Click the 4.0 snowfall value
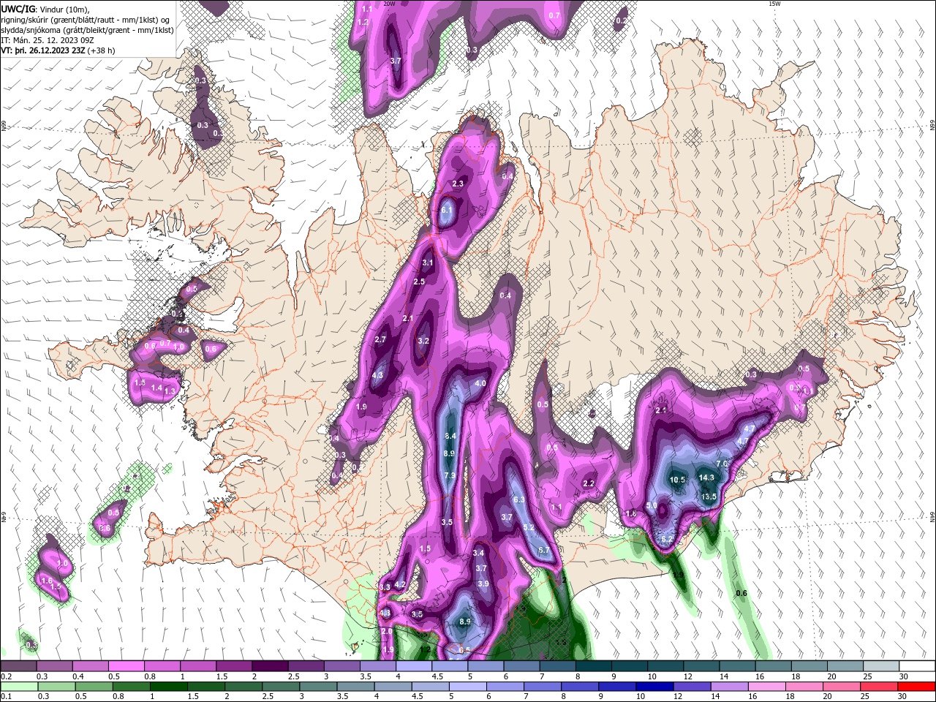 coord(480,383)
